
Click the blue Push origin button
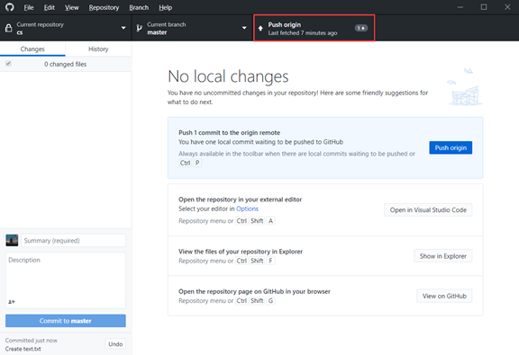(x=451, y=147)
